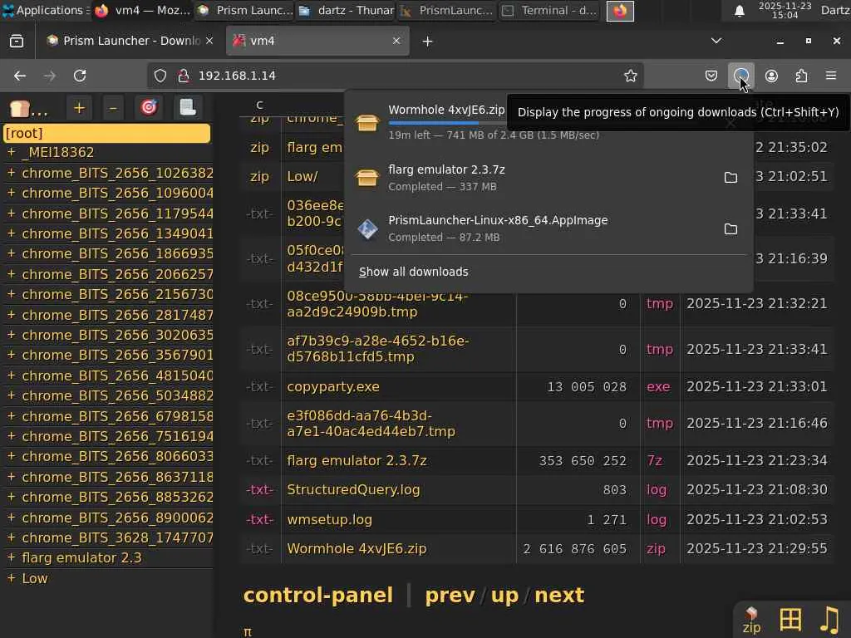
Task: Close the Prism Launcher - Download tab
Action: click(x=209, y=42)
